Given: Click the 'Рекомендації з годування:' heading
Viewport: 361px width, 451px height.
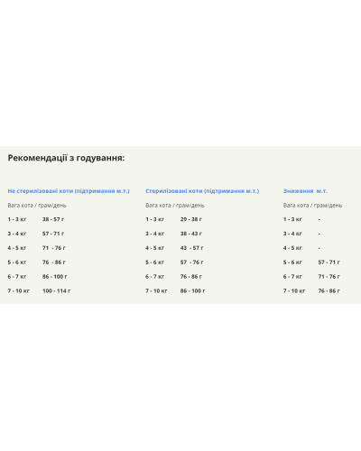Looking at the screenshot, I should [x=66, y=158].
